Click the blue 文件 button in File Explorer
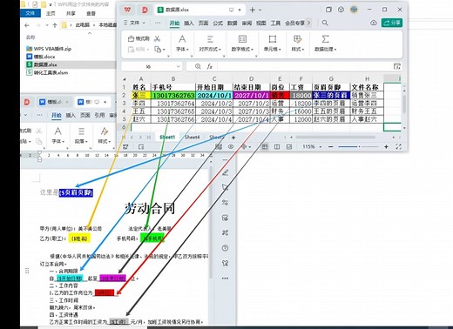453x329 pixels. tap(30, 13)
